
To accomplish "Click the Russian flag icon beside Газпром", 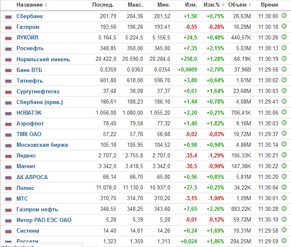I will [8, 28].
